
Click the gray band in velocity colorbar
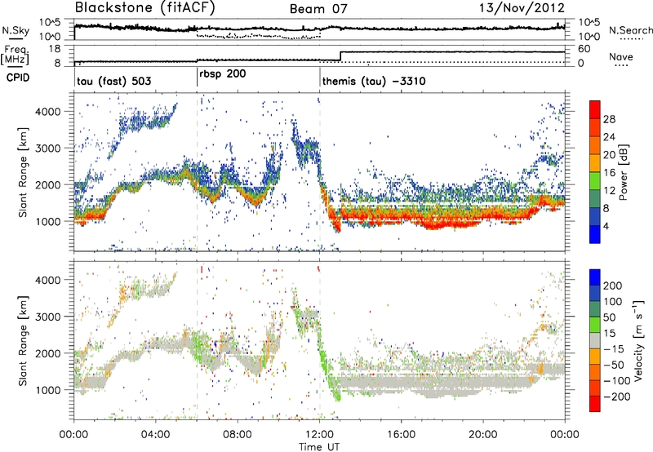coord(595,340)
